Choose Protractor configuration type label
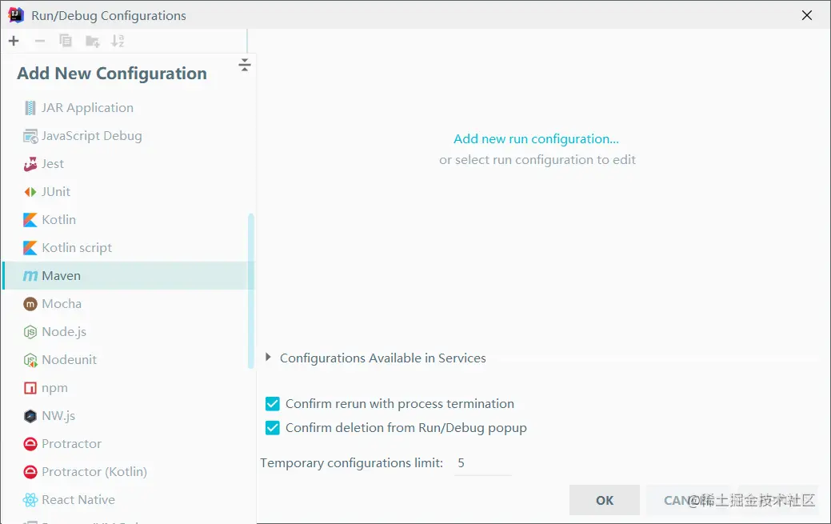The height and width of the screenshot is (524, 831). point(71,444)
